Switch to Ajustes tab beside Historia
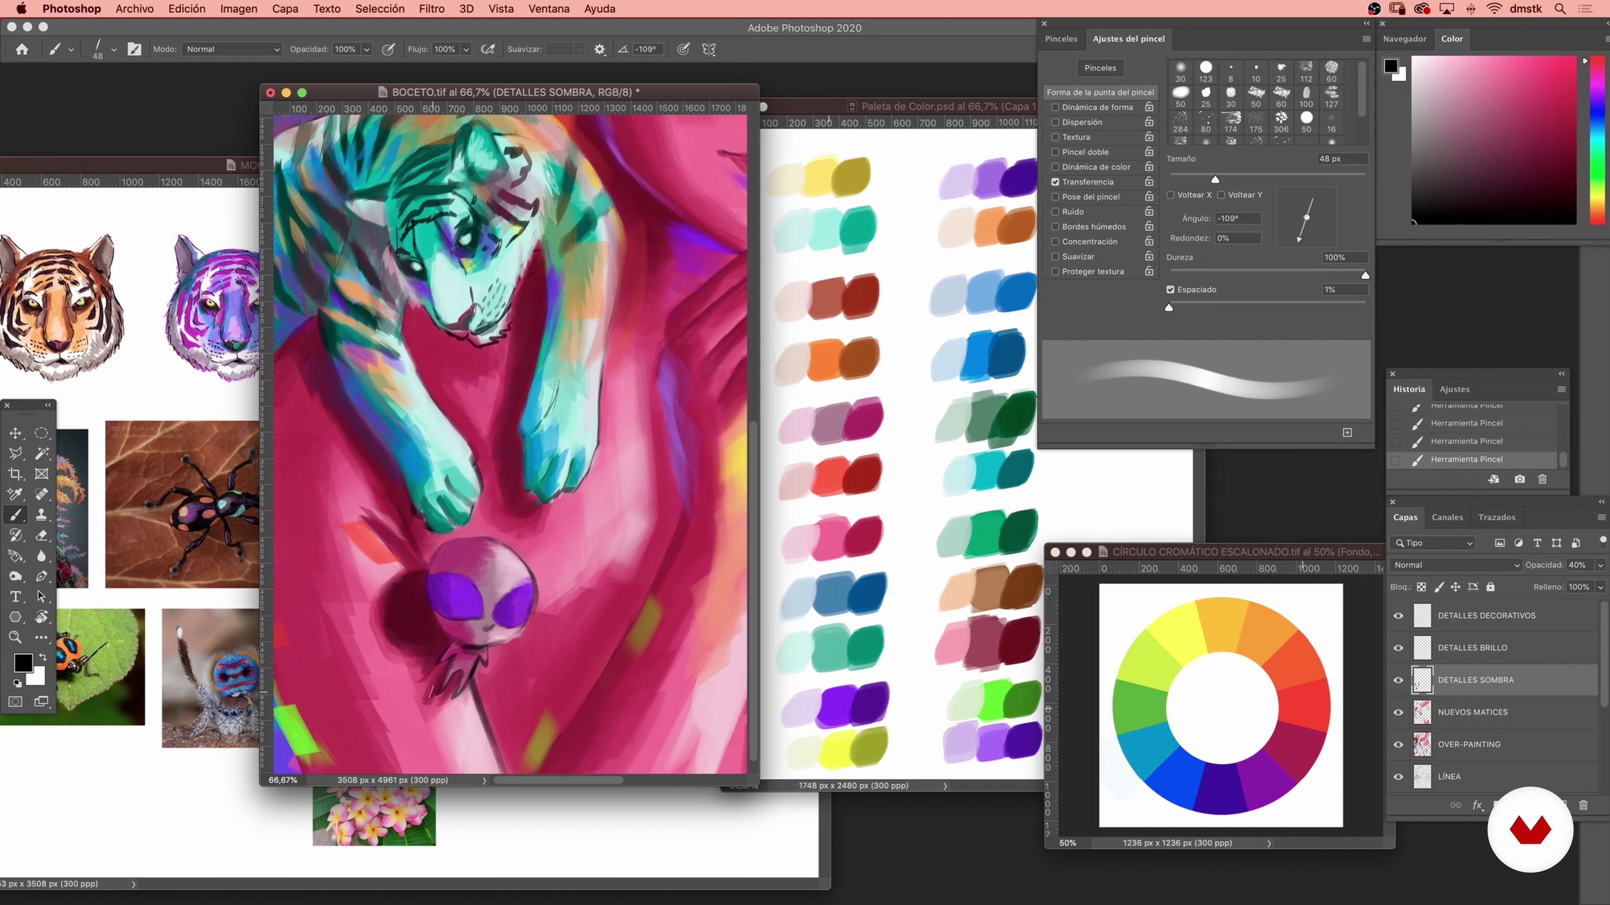 1454,389
